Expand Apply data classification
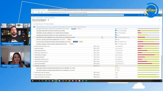The width and height of the screenshot is (163, 91). [x=33, y=57]
